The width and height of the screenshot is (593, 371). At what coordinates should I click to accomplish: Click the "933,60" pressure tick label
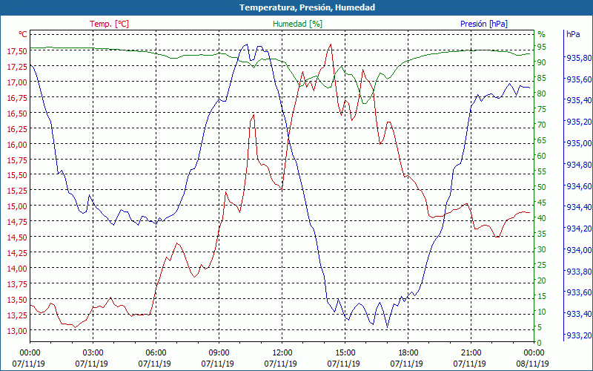[x=579, y=292]
